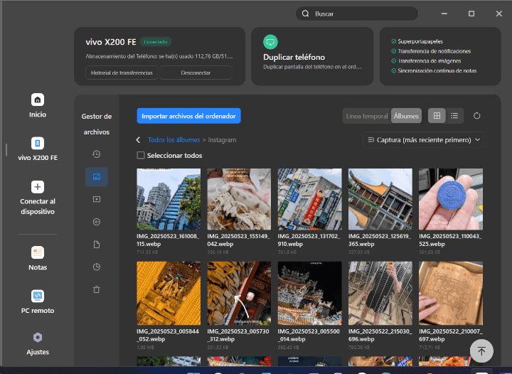Viewport: 512px width, 374px height.
Task: Open the documents category icon
Action: [x=97, y=245]
